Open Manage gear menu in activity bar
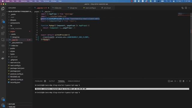This screenshot has width=192, height=108. pyautogui.click(x=3, y=105)
